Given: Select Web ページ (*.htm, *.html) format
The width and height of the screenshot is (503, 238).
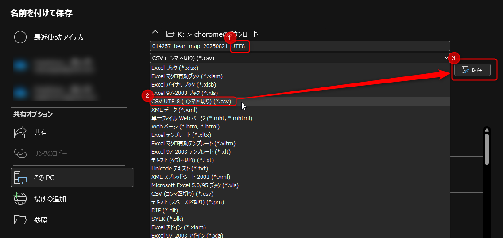Looking at the screenshot, I should [x=186, y=127].
